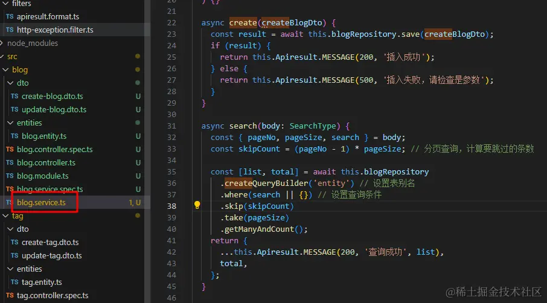
Task: Click the '查询成功' string on line 42
Action: [385, 252]
